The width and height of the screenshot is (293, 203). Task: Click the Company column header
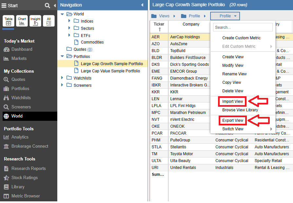tap(191, 24)
